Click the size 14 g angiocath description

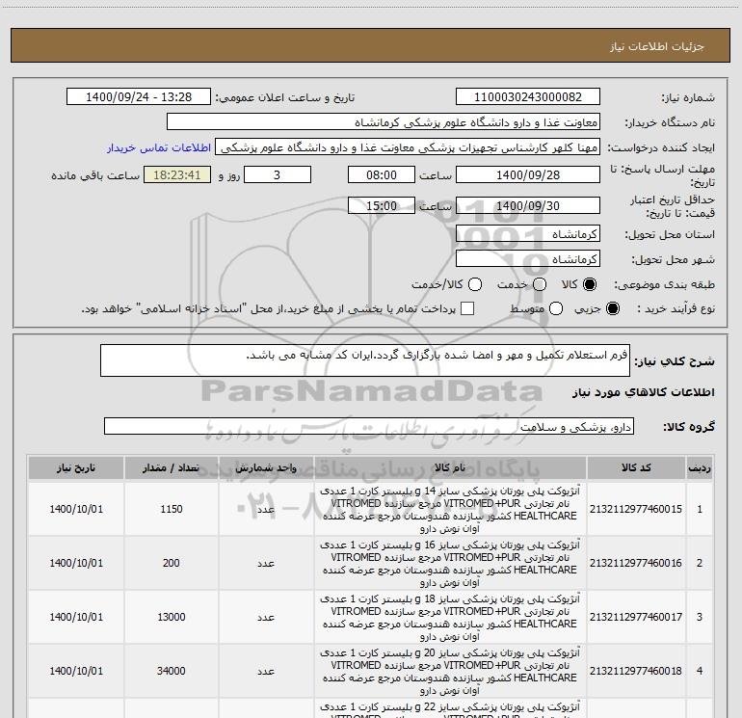click(x=450, y=509)
